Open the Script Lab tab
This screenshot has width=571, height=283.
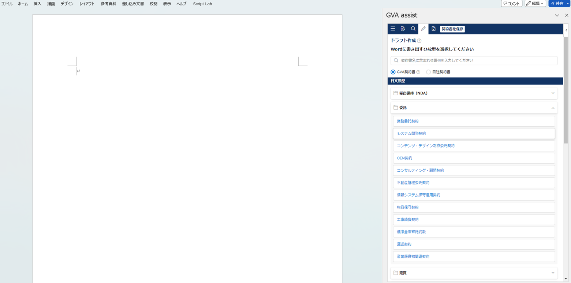(202, 4)
